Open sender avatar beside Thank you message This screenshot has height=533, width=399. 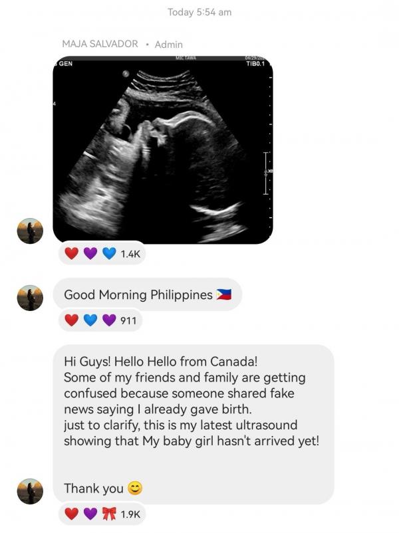tap(30, 492)
